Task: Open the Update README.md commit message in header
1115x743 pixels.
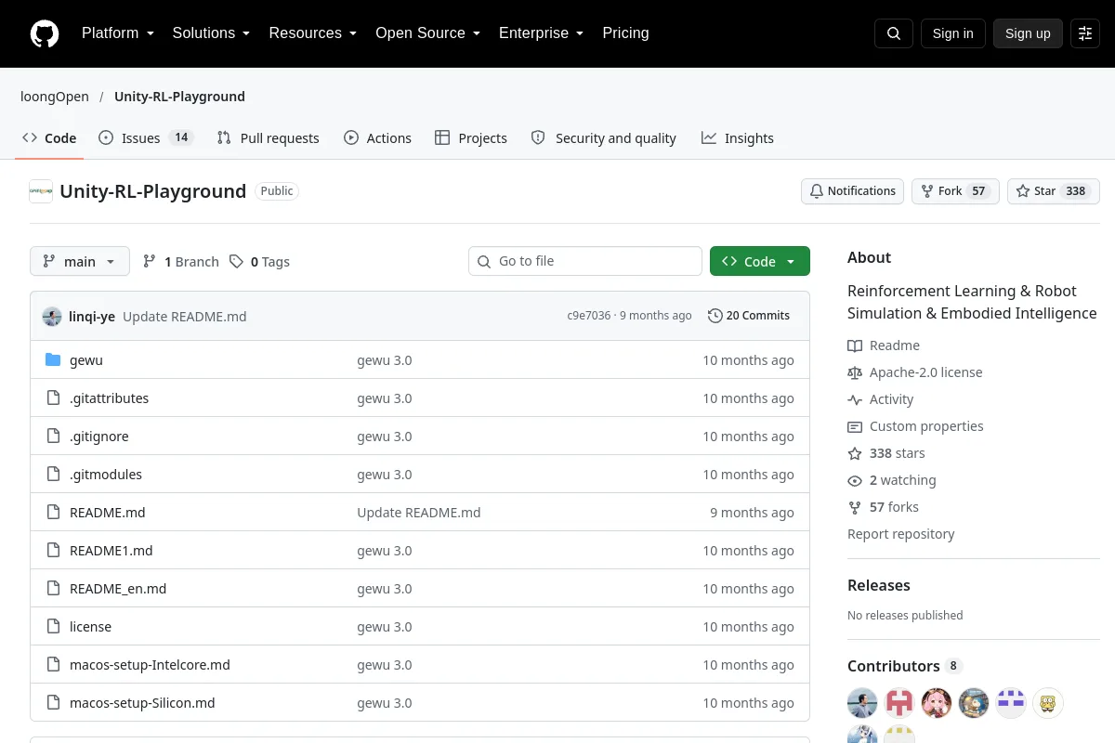Action: 185,317
